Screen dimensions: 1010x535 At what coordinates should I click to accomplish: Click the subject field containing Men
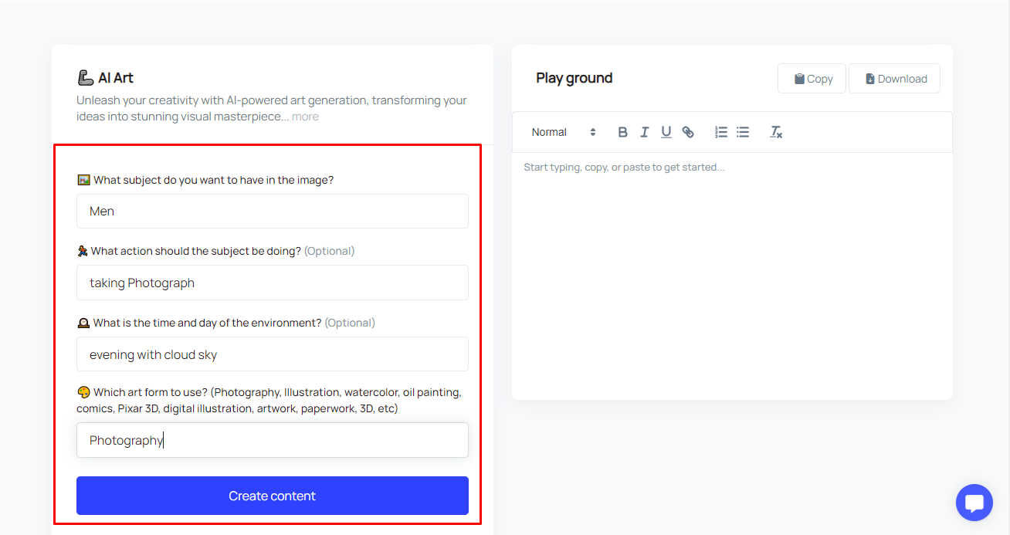pyautogui.click(x=272, y=212)
